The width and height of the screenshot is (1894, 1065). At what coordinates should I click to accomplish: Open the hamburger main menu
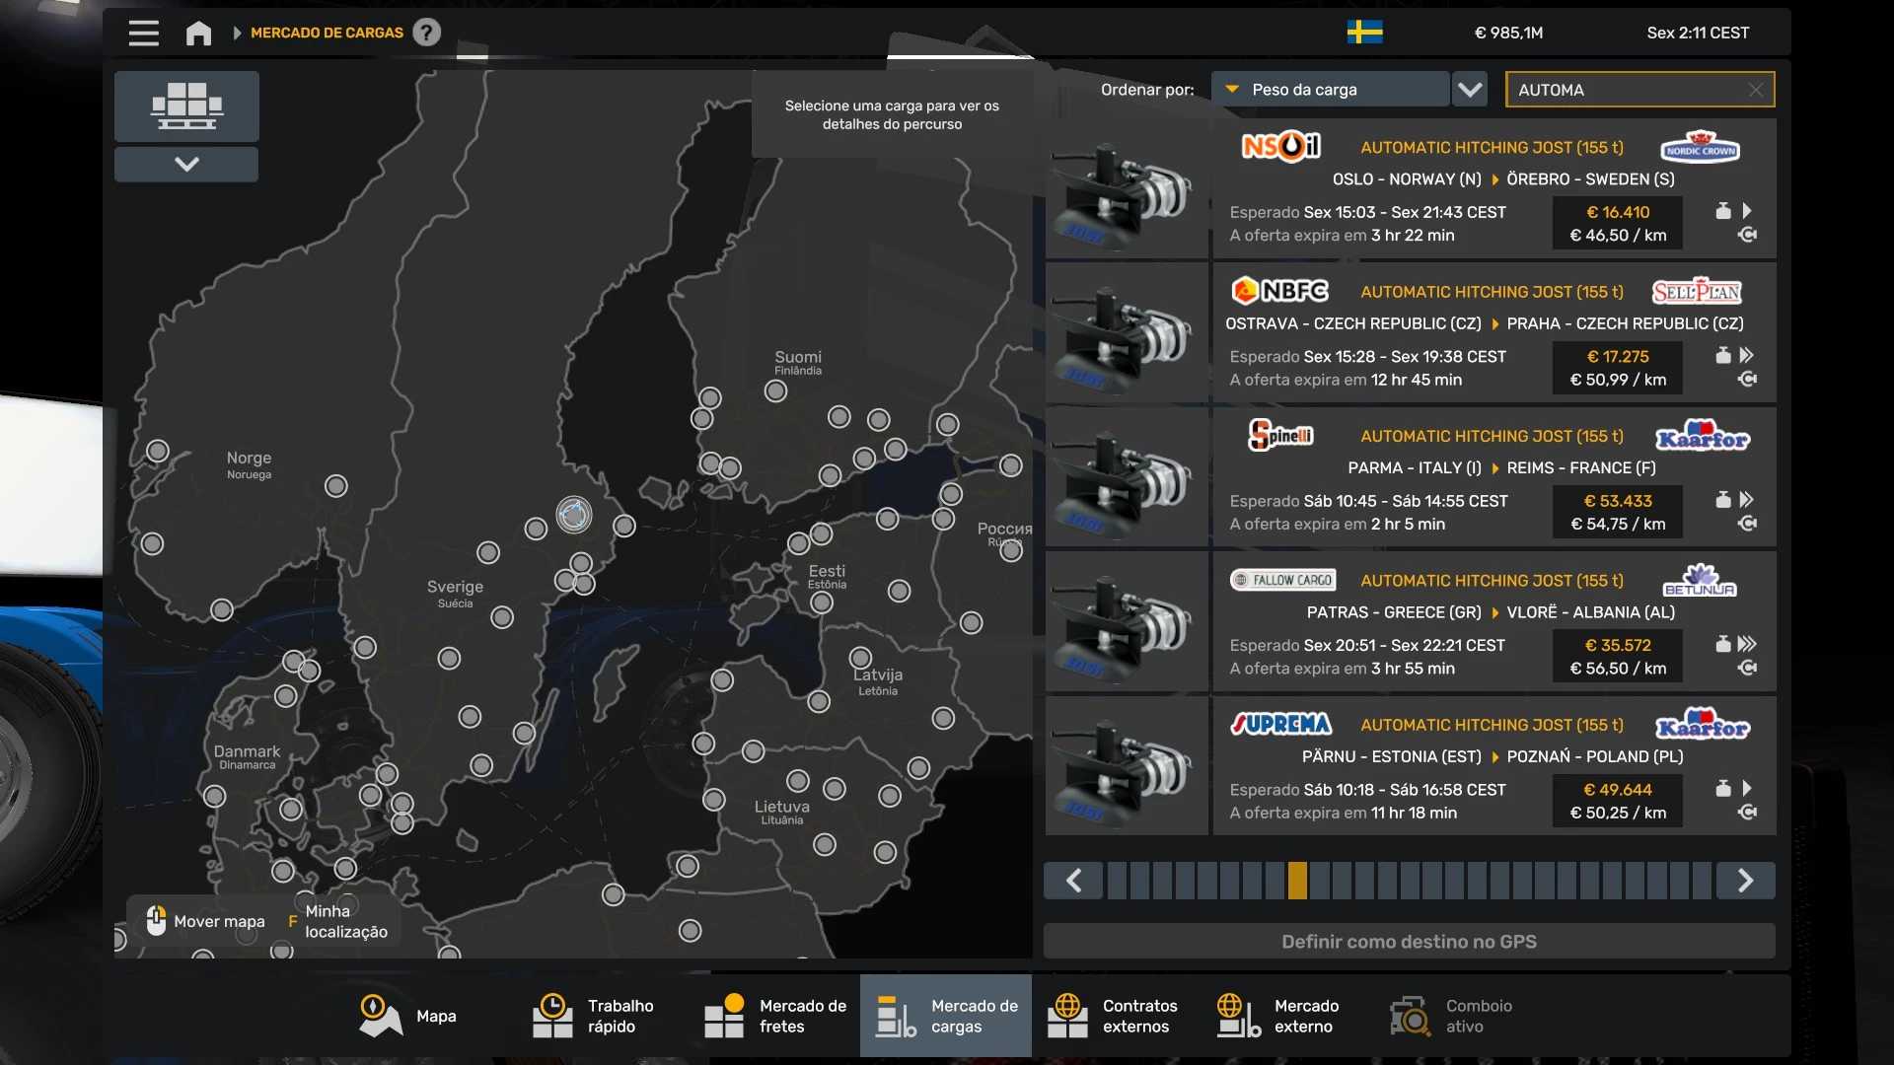[143, 33]
